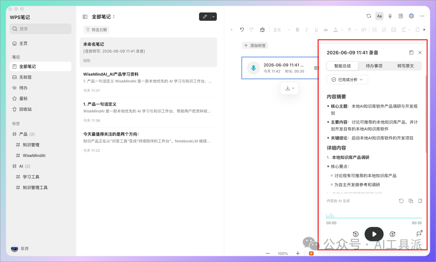The image size is (436, 262).
Task: Pop out the recording panel window icon
Action: (x=411, y=53)
